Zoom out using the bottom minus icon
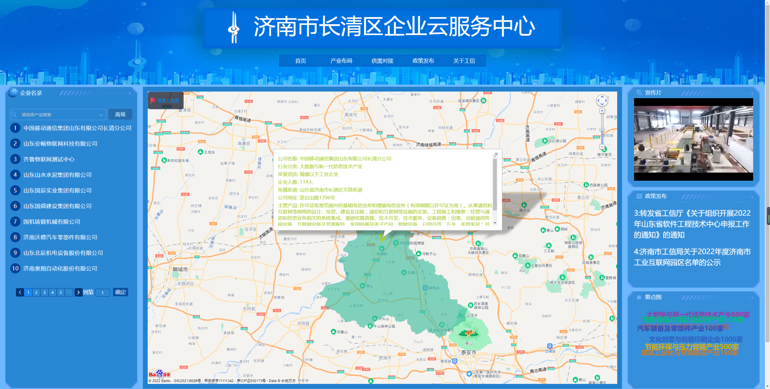Screen dimensions: 770x389 (x=602, y=147)
